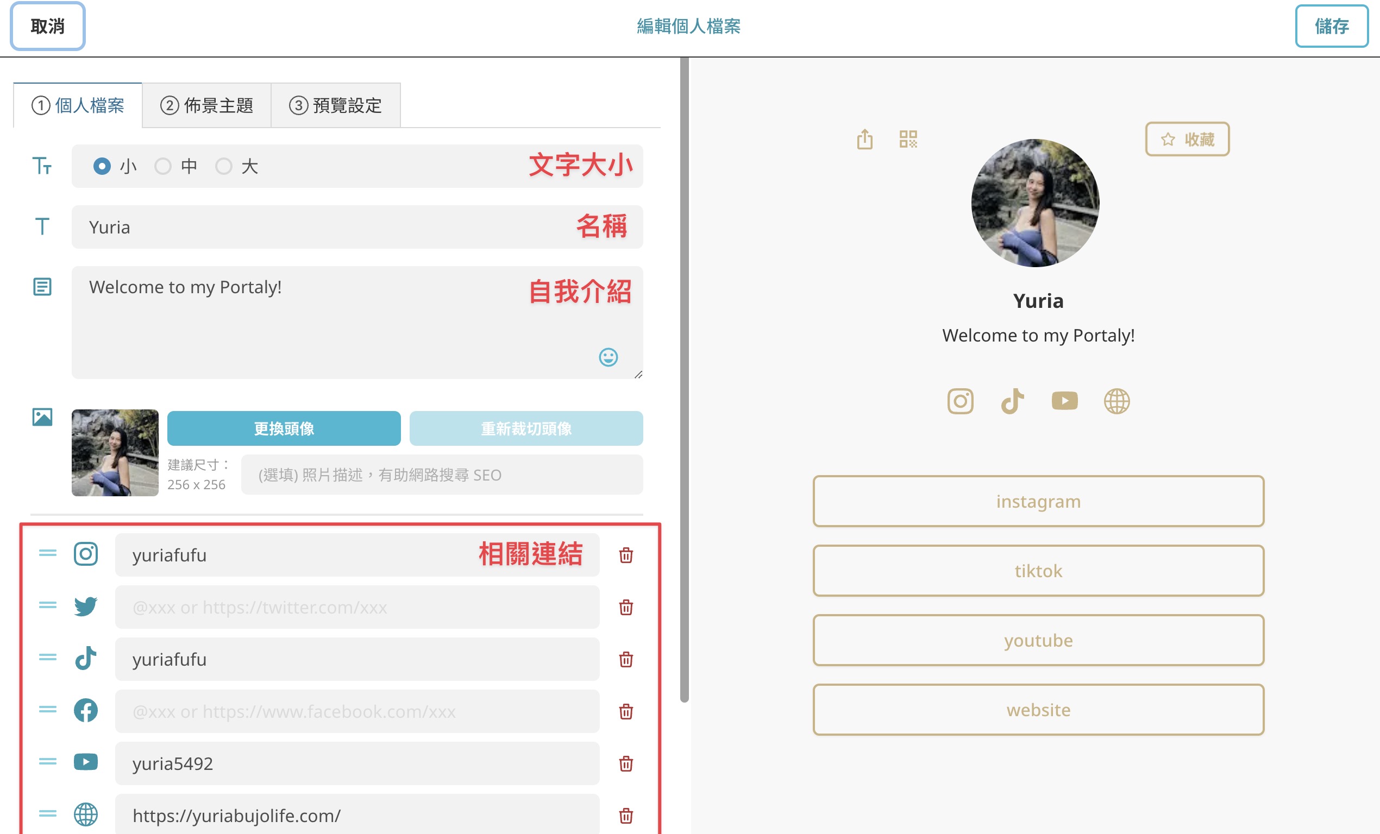Screen dimensions: 1380x834
Task: Delete the YouTube link row
Action: pos(626,763)
